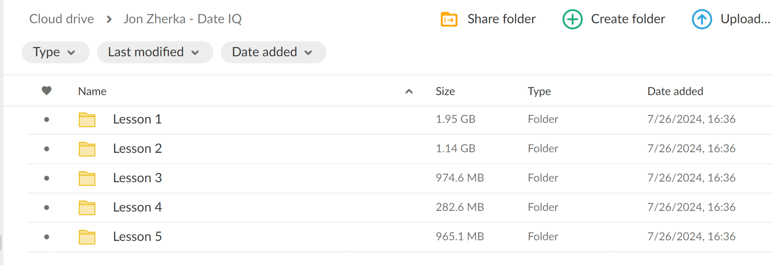The image size is (773, 265).
Task: Go to Cloud drive breadcrumb
Action: point(62,19)
